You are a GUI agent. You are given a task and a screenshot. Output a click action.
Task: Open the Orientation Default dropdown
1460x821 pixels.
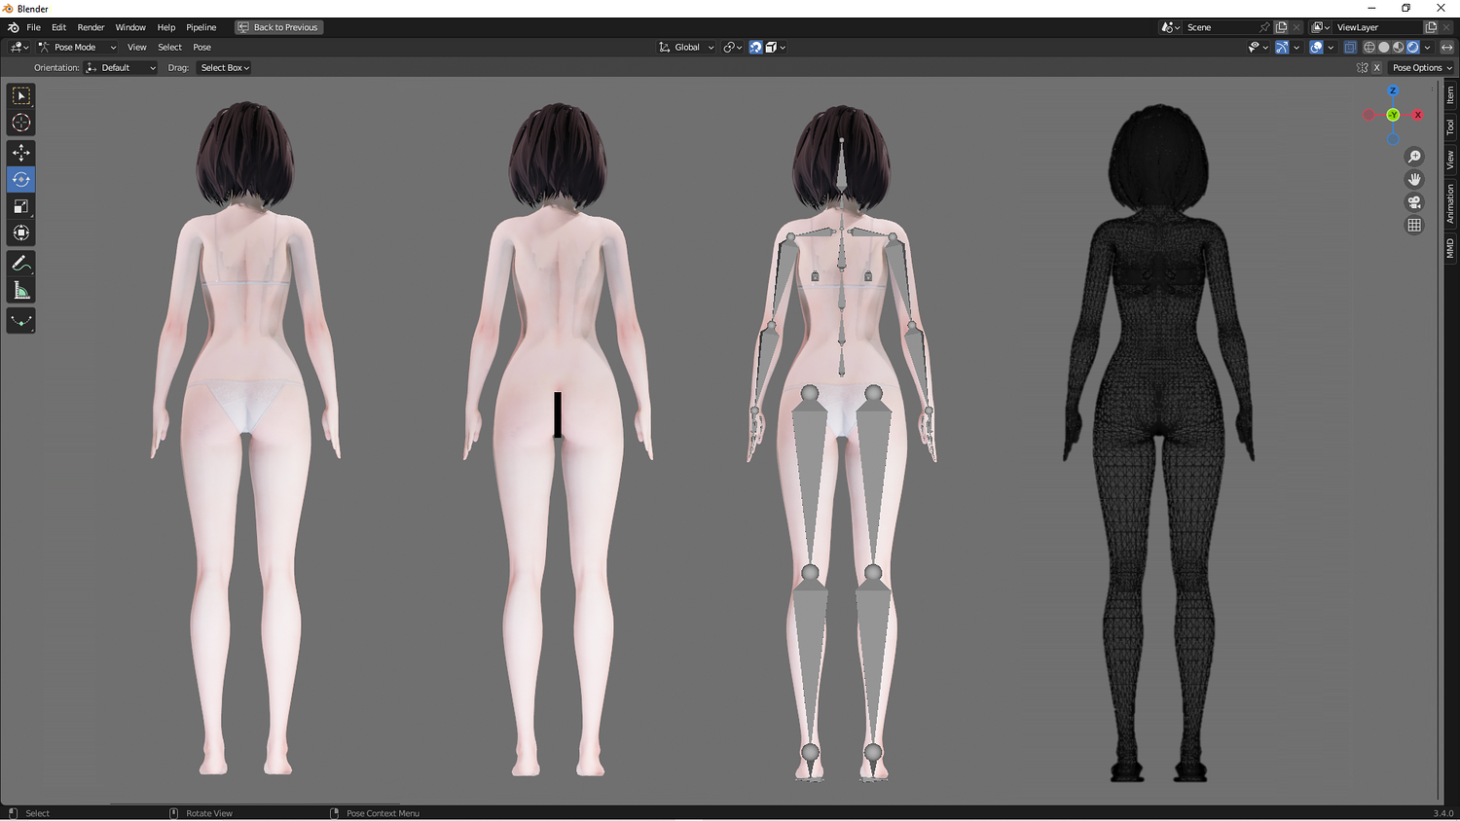[121, 68]
